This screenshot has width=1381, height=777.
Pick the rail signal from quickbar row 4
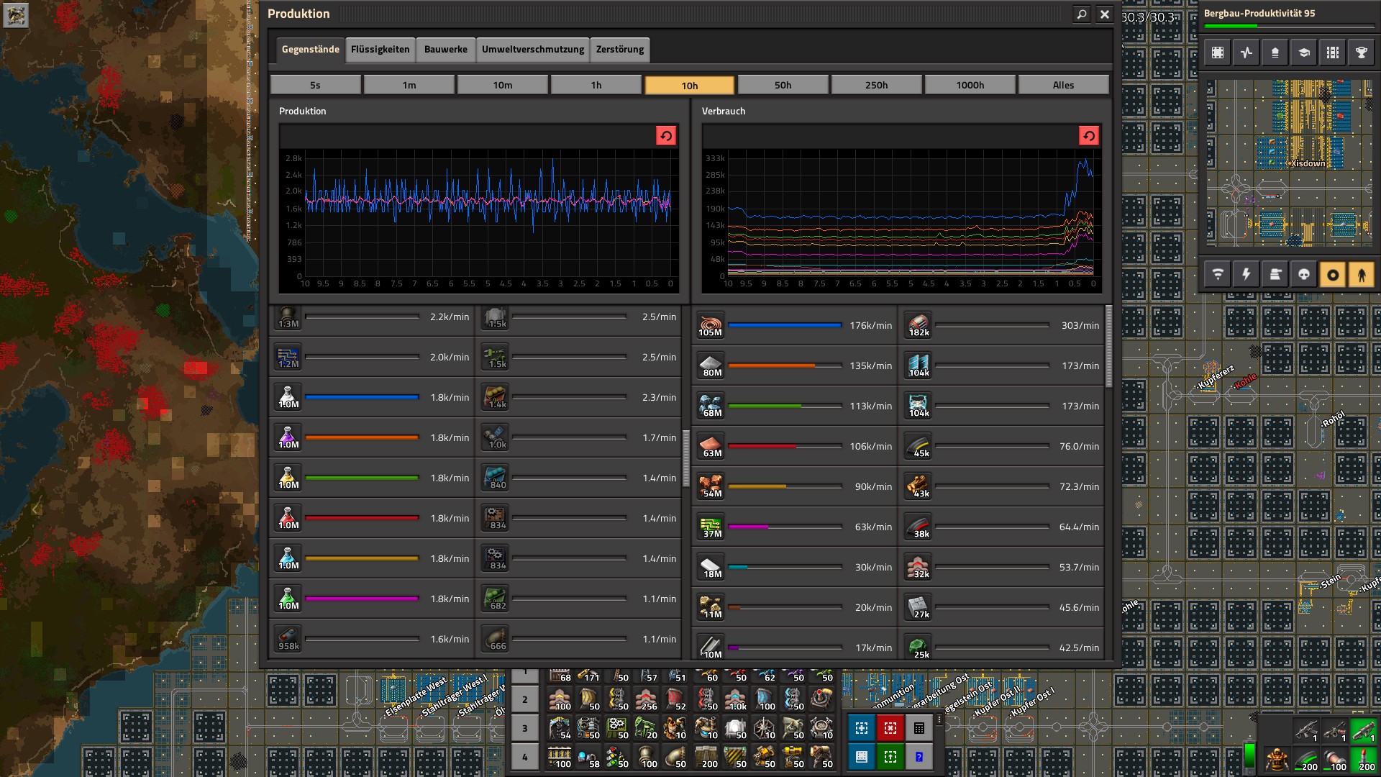pos(618,757)
